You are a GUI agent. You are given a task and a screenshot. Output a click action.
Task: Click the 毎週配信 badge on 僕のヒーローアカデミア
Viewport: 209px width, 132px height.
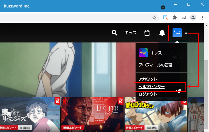[x=151, y=128]
